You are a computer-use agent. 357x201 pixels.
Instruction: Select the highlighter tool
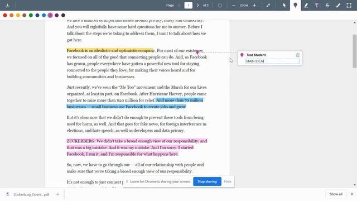pos(338,5)
